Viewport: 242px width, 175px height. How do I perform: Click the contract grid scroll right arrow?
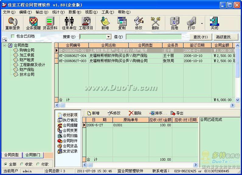[x=232, y=105]
